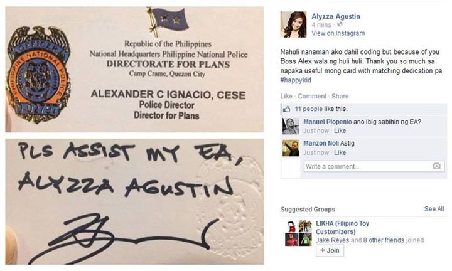The image size is (452, 271).
Task: Open Manzon Noli's avatar thumbnail
Action: (291, 148)
